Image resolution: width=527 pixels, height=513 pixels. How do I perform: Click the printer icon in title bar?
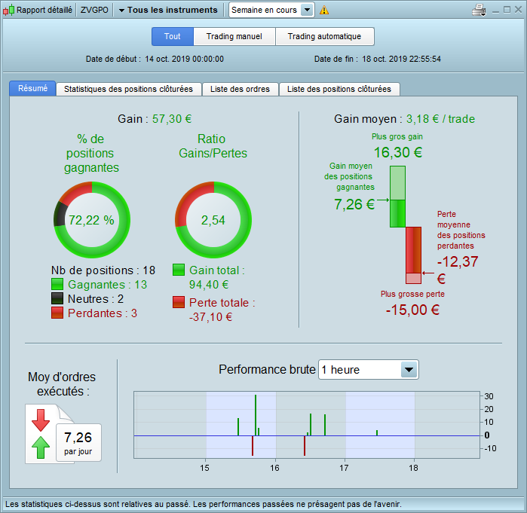(478, 10)
